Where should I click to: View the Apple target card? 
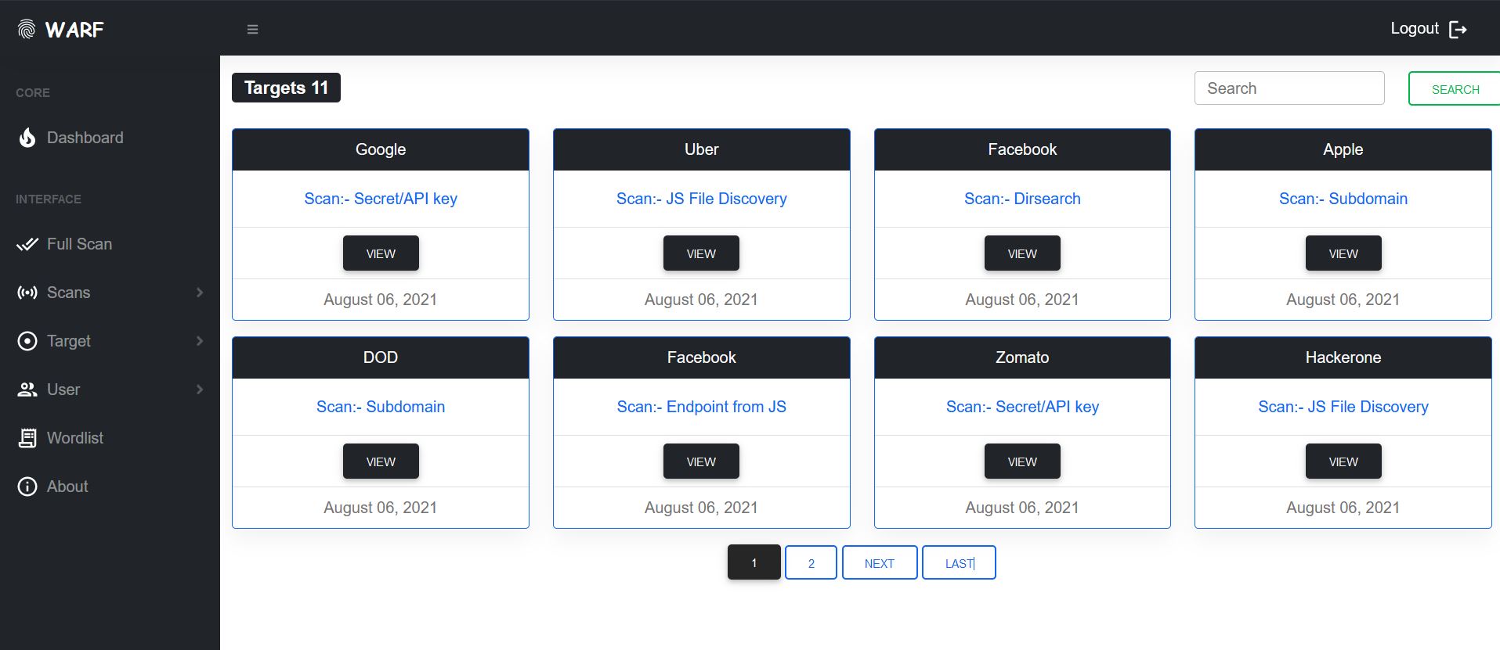tap(1343, 253)
